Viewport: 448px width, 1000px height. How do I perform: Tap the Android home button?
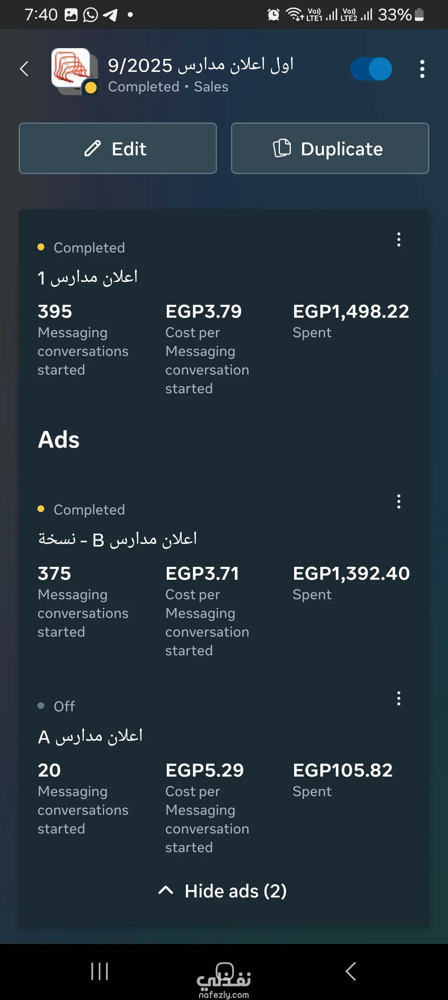(x=224, y=971)
